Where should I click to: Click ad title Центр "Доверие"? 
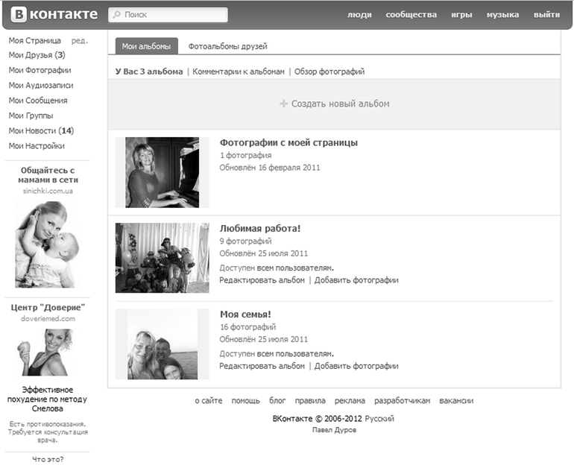click(48, 307)
